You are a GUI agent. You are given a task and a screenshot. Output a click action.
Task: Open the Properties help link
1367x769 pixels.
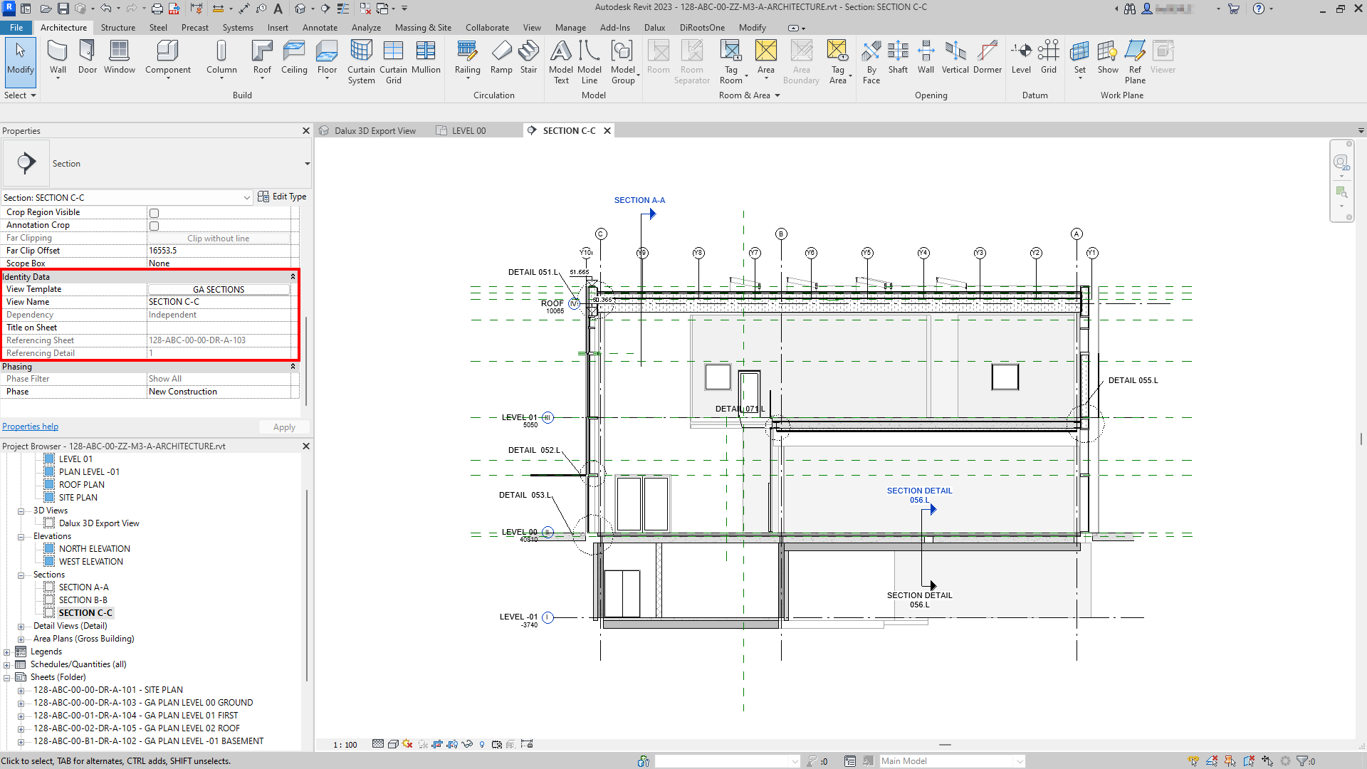(x=30, y=427)
